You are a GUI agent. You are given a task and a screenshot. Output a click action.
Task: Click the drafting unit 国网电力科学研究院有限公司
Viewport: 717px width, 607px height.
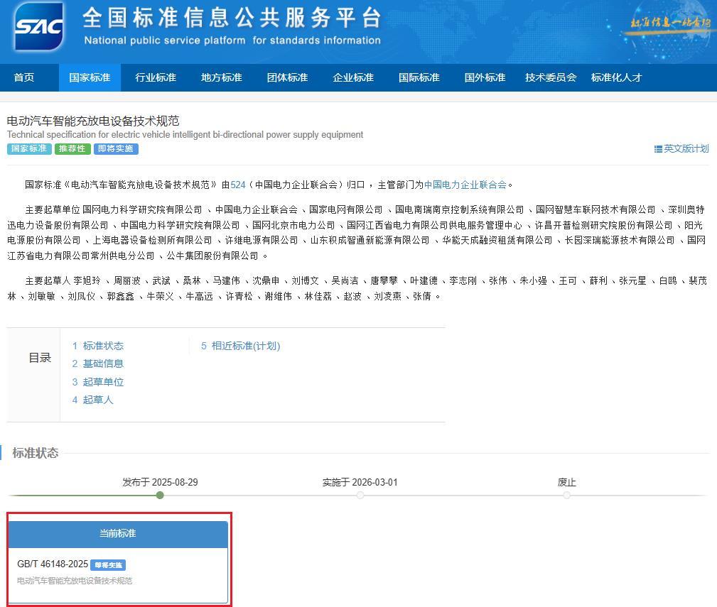click(x=142, y=209)
